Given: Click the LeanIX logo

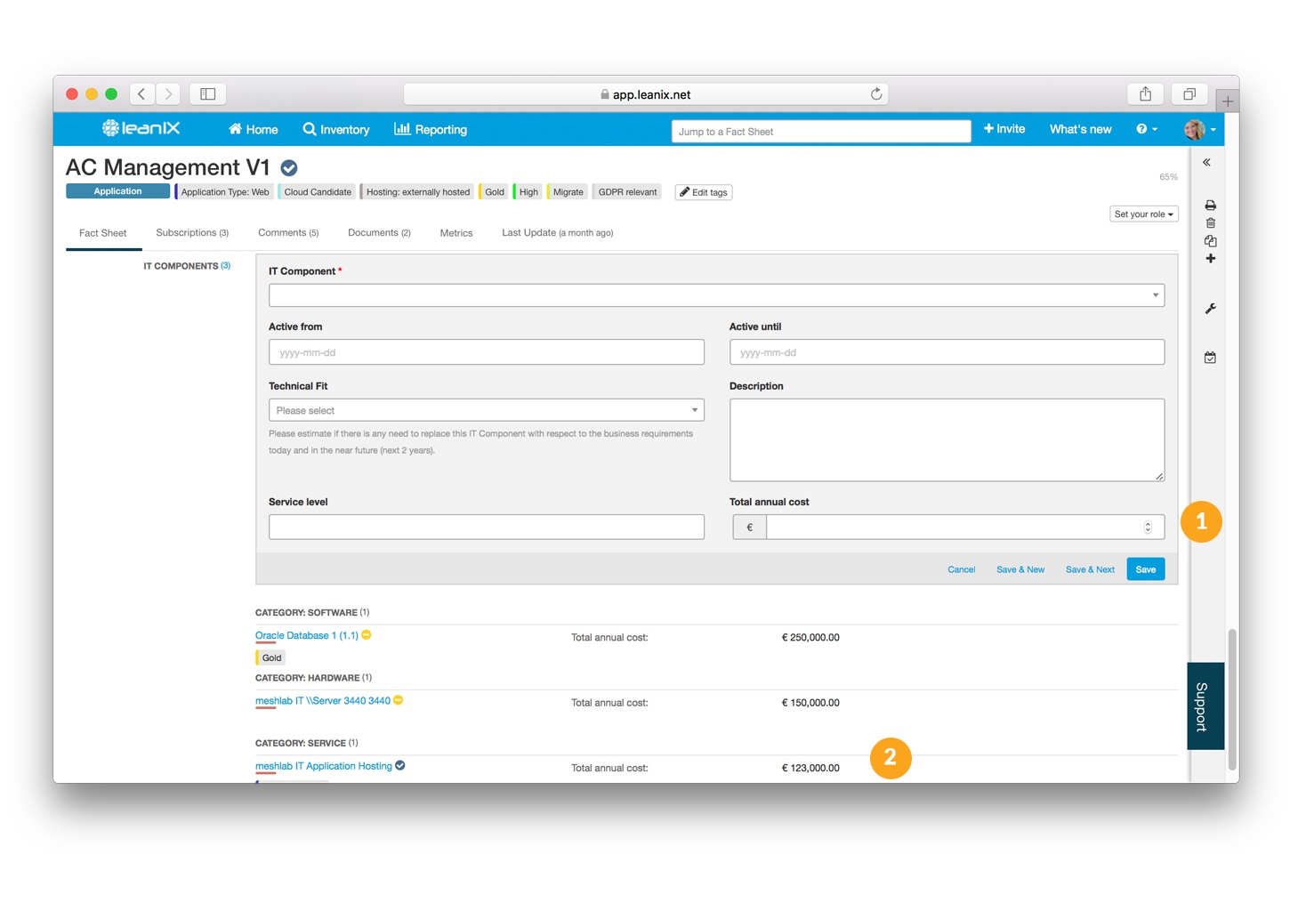Looking at the screenshot, I should coord(141,128).
